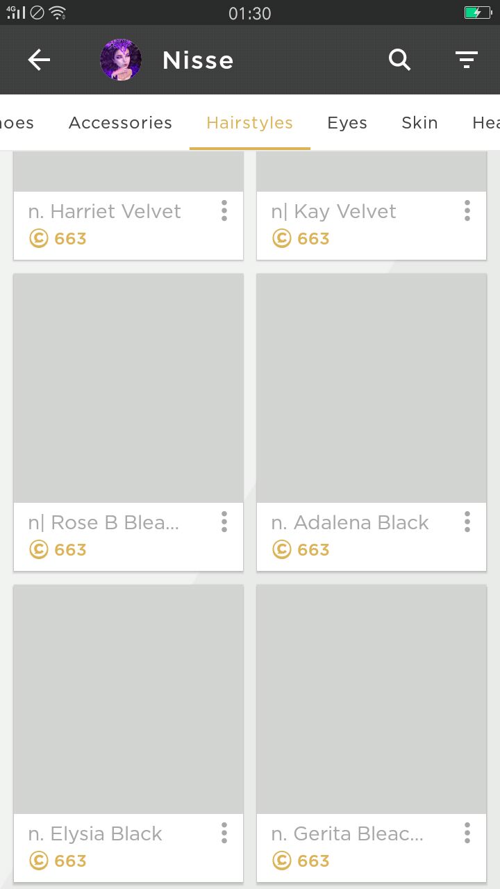Tap the back arrow icon

pos(39,60)
